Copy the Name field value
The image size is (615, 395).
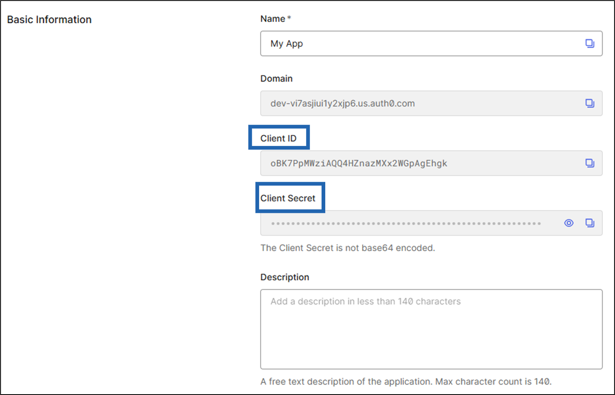click(x=590, y=43)
